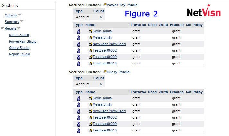Collapse Results tree with left triangle
Image resolution: width=229 pixels, height=136 pixels.
point(2,28)
